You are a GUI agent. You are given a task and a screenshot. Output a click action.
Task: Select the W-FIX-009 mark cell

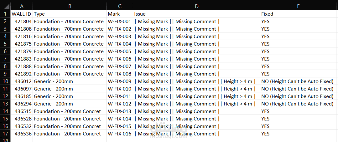tap(120, 81)
